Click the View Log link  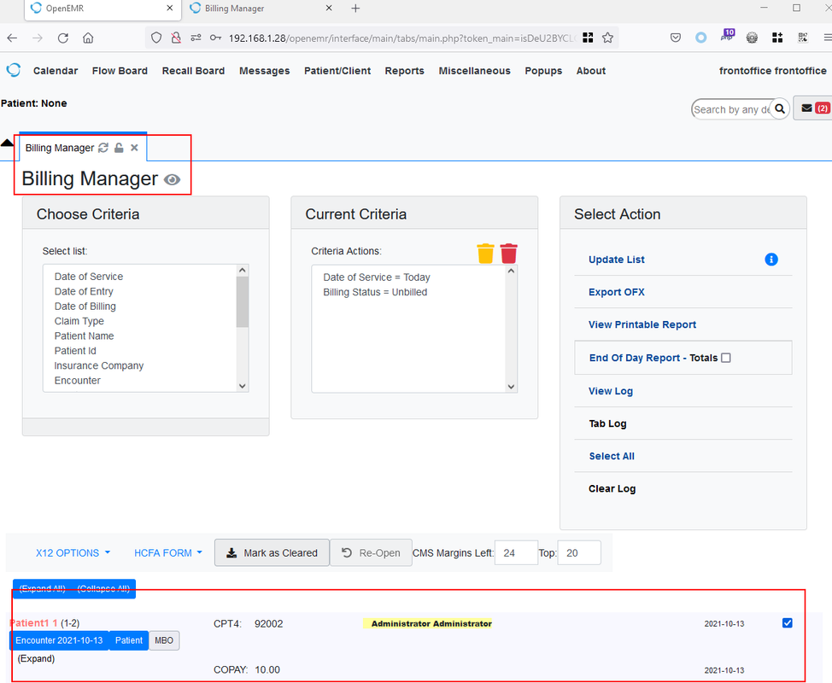pos(610,391)
